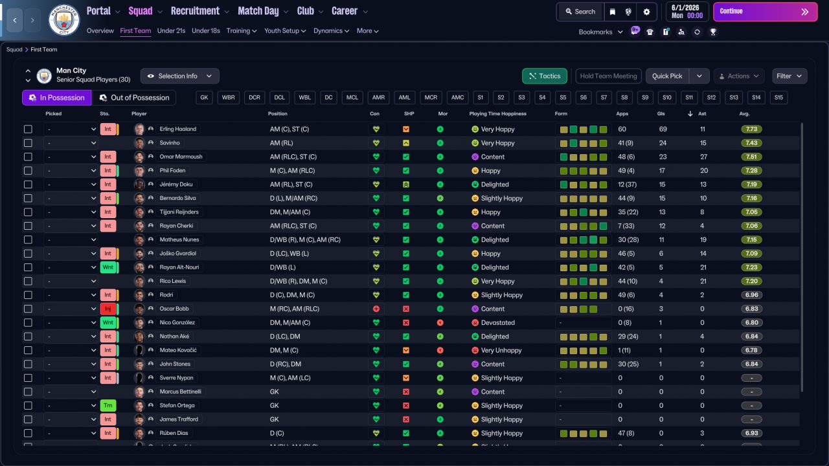Image resolution: width=829 pixels, height=466 pixels.
Task: Switch to Out of Possession view
Action: coord(133,98)
